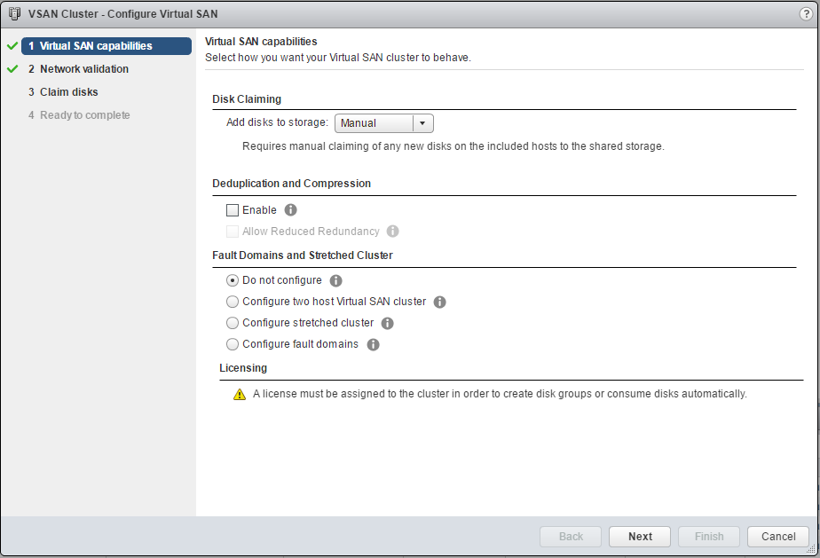Click the Next button
This screenshot has width=820, height=558.
(x=640, y=537)
